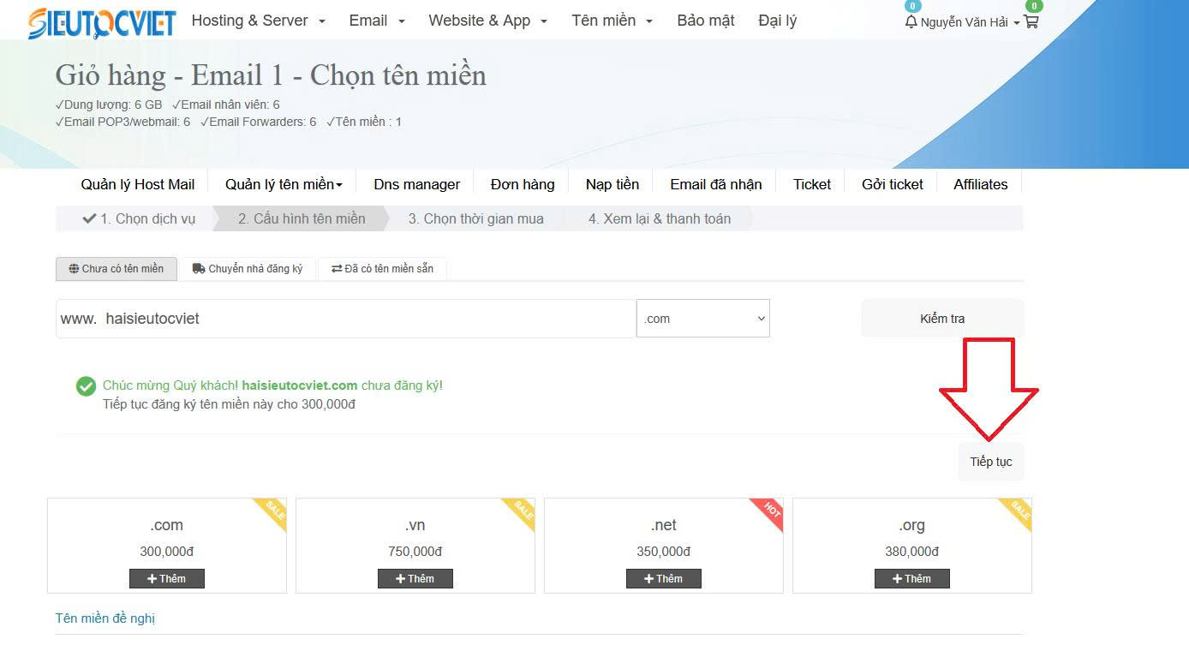The height and width of the screenshot is (651, 1189).
Task: Click the 350,000đ price on .net card
Action: click(x=664, y=552)
